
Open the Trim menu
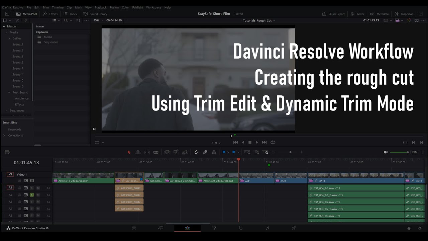pyautogui.click(x=45, y=7)
